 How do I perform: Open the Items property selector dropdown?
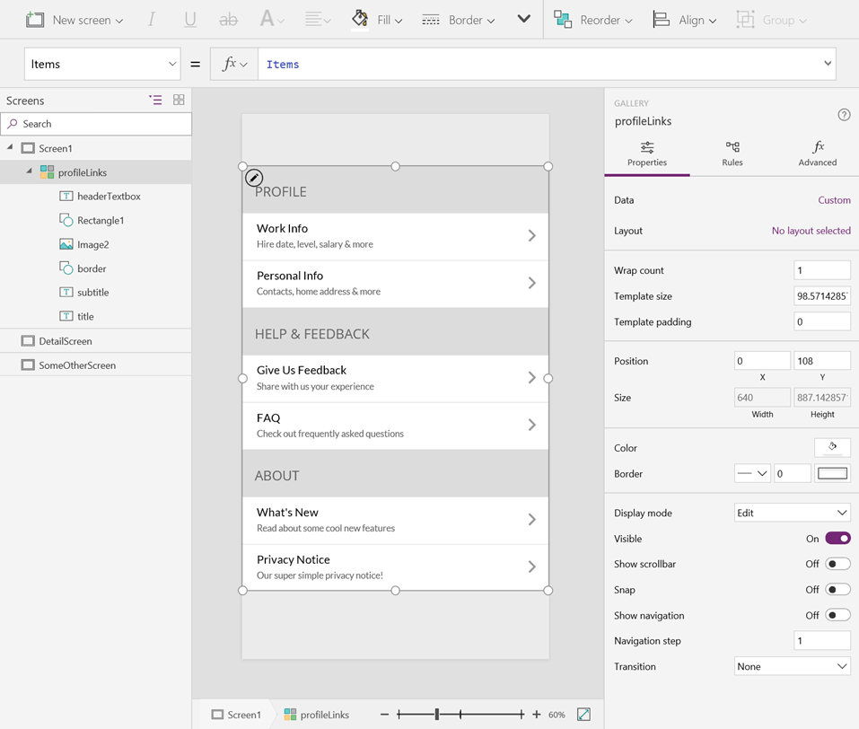click(x=102, y=65)
